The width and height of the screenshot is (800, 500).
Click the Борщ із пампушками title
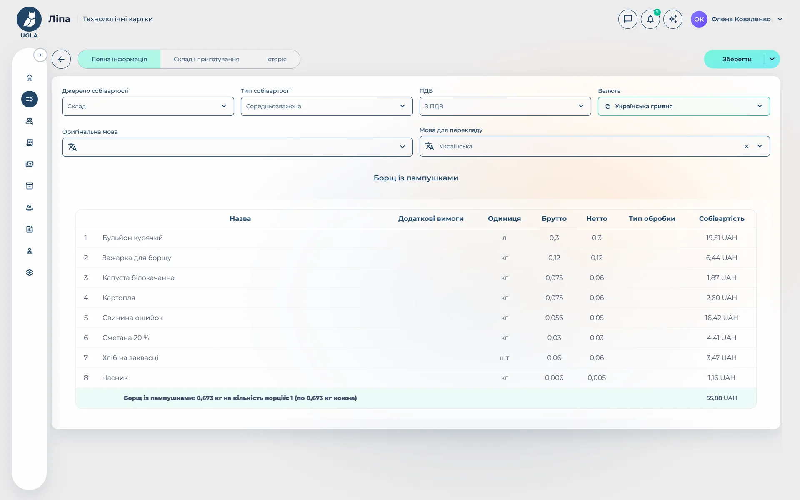[416, 178]
